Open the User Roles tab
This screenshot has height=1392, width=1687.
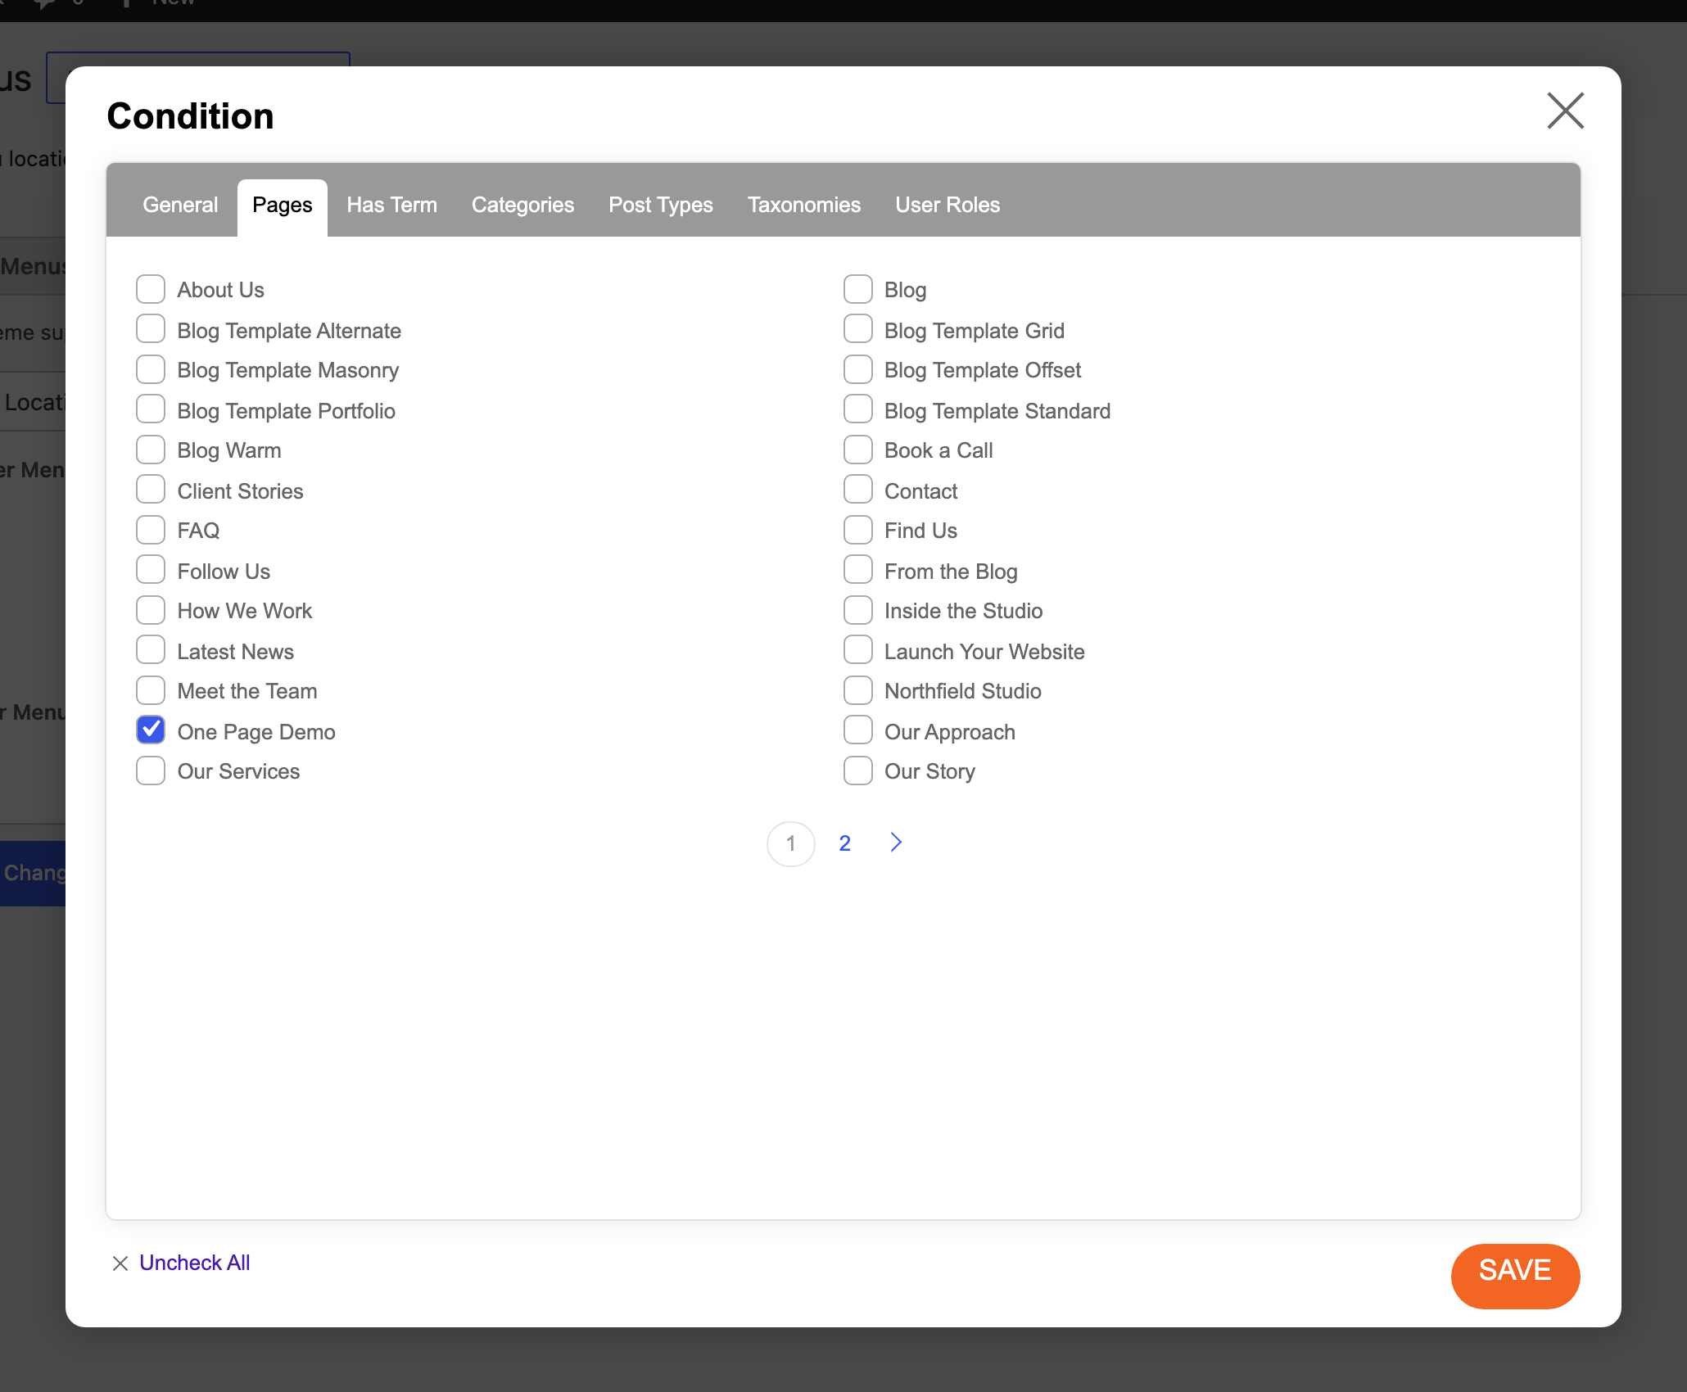948,205
